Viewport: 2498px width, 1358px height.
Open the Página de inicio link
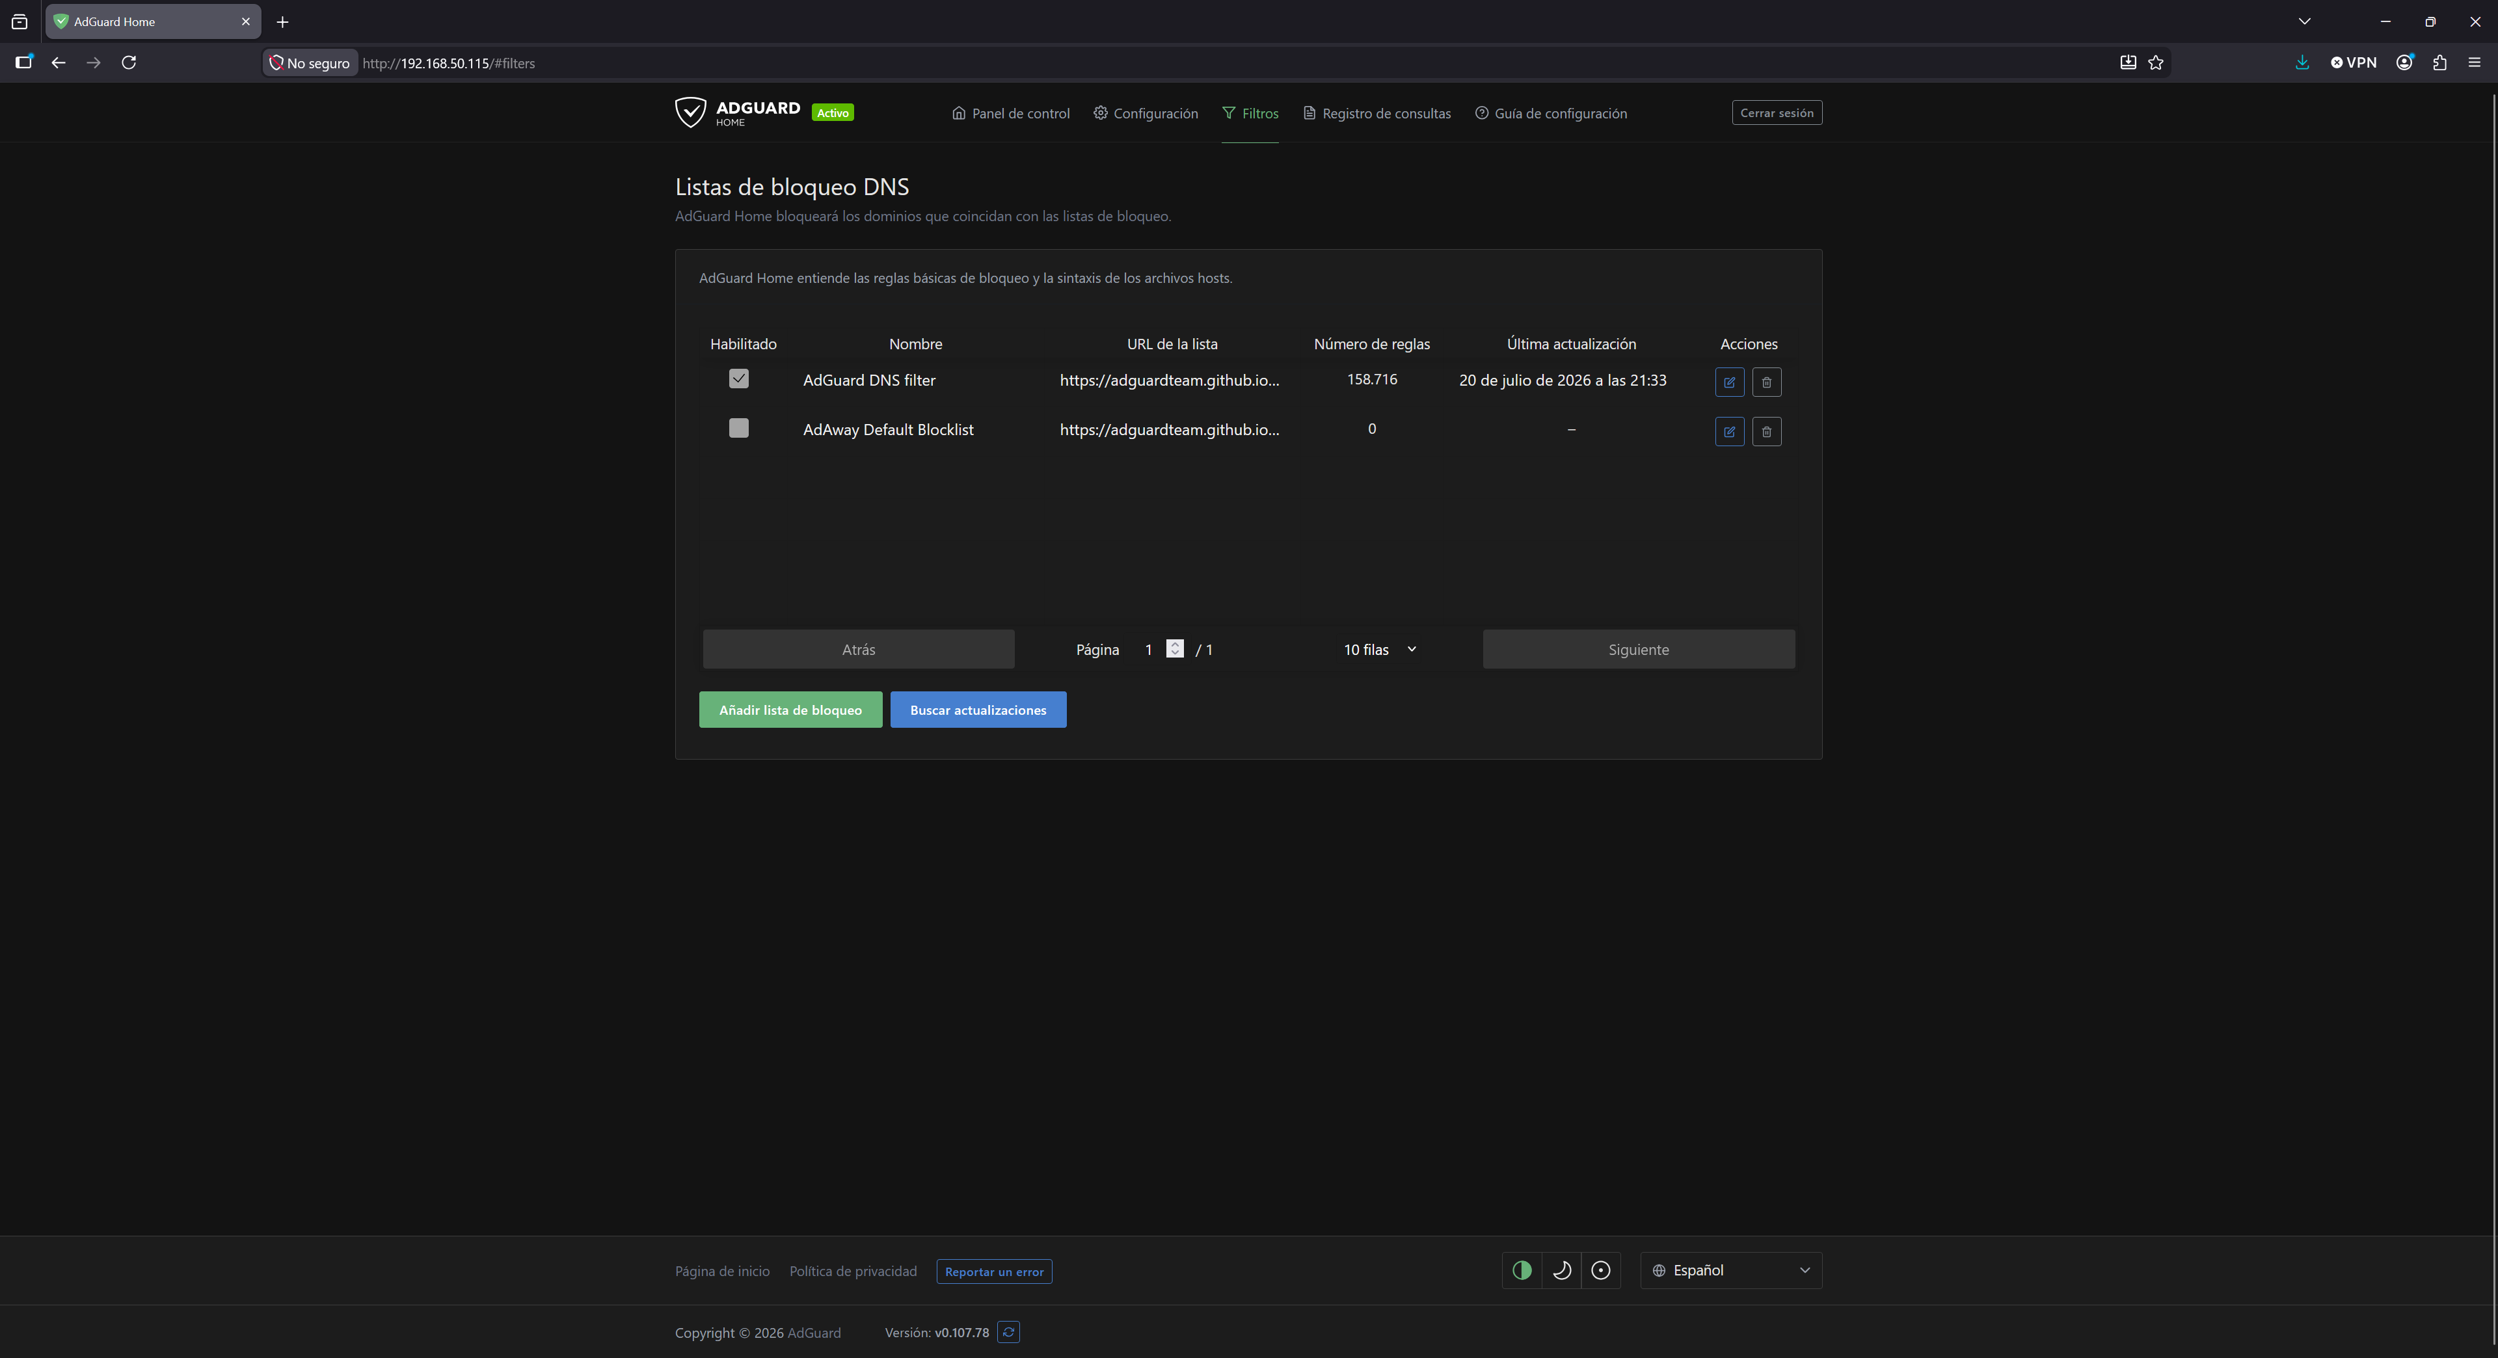pyautogui.click(x=723, y=1271)
